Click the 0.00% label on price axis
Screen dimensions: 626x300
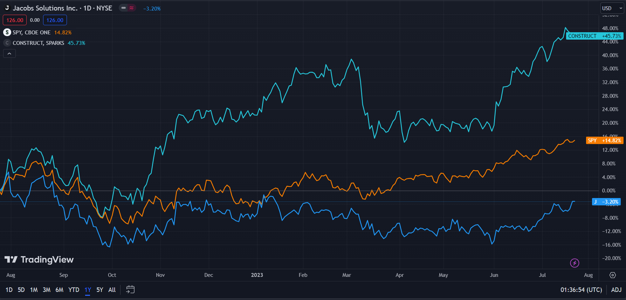(x=609, y=191)
